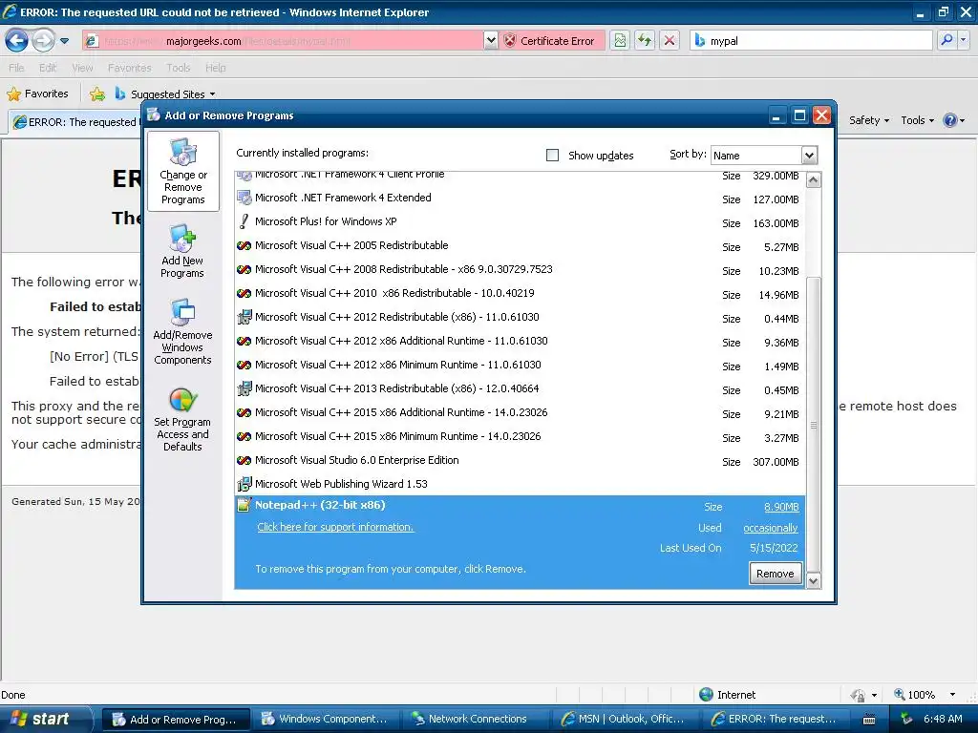Click the 8.90MB size link

point(781,508)
